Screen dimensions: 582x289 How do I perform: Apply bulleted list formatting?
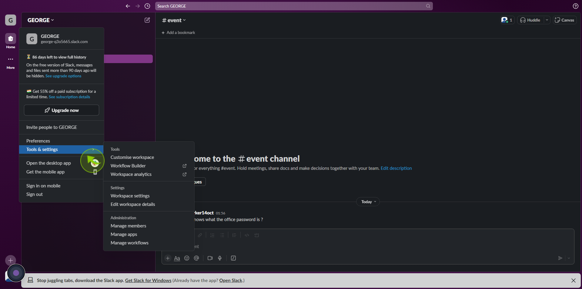222,235
